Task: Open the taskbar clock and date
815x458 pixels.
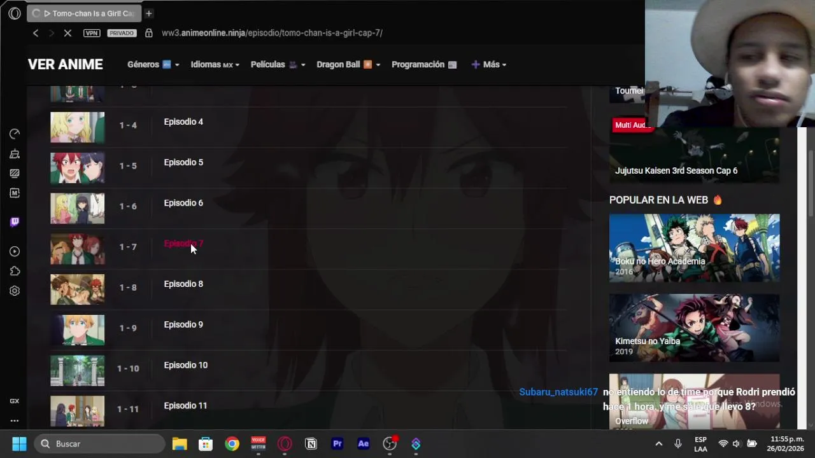Action: point(787,444)
